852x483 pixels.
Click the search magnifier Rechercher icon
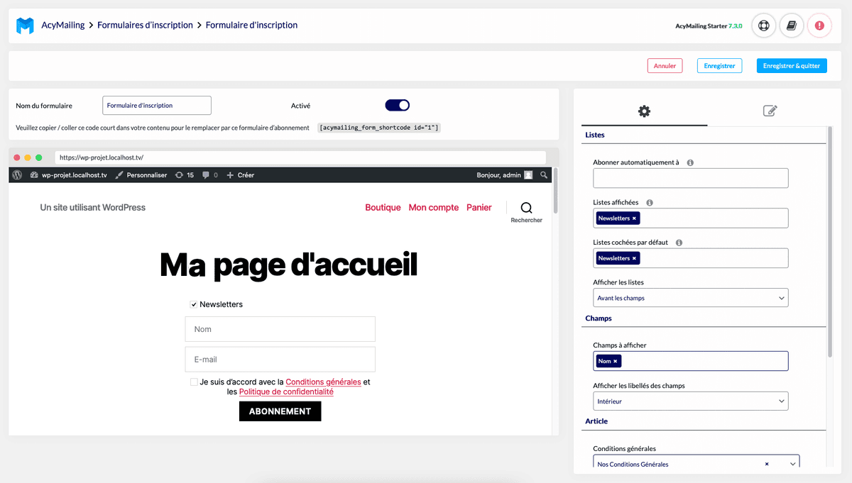526,208
